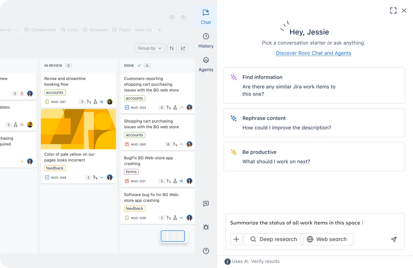This screenshot has height=268, width=413.
Task: Open the Releases tab
Action: click(x=98, y=30)
